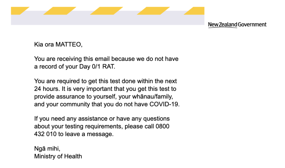The height and width of the screenshot is (168, 285).
Task: Click the '24 hours' text
Action: [x=46, y=89]
